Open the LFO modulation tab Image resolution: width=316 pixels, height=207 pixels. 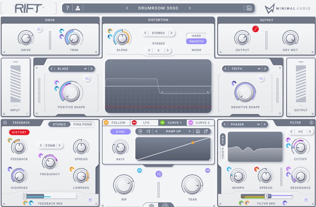click(144, 123)
